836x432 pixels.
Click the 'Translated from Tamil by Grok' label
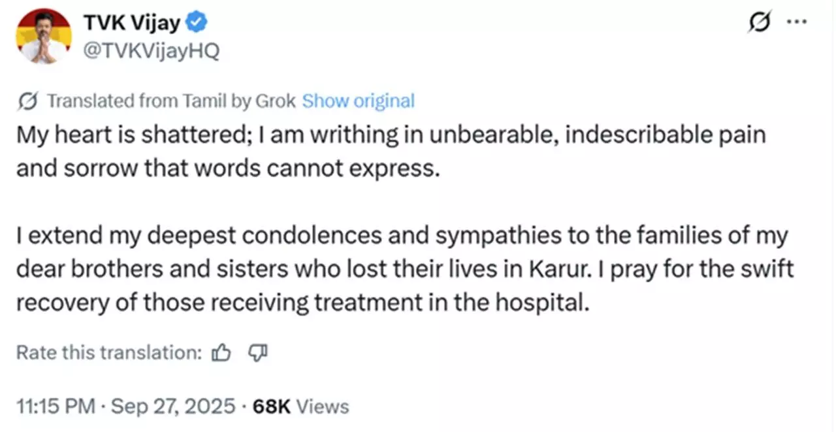tap(172, 101)
